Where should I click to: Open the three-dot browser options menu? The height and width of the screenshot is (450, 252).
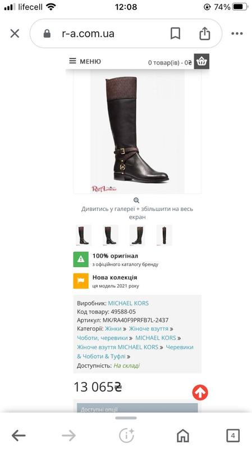(x=237, y=34)
